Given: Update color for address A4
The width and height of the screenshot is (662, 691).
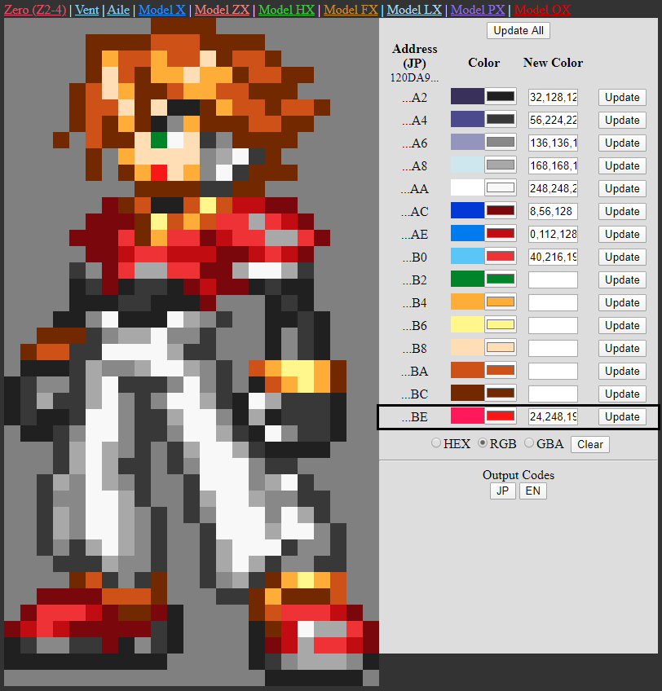Looking at the screenshot, I should click(x=622, y=121).
